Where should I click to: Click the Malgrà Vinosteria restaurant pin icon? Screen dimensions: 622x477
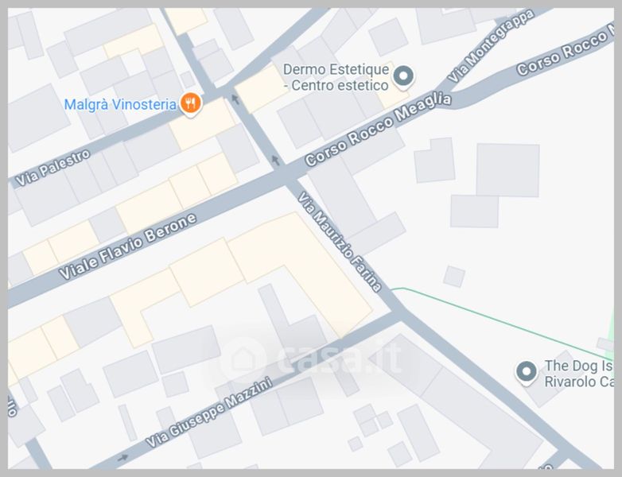pyautogui.click(x=191, y=103)
